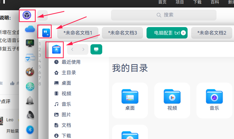234x139 pixels.
Task: Open 文档 in the sidebar
Action: pos(62,125)
